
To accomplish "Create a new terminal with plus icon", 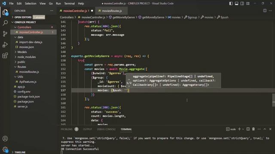I will [x=239, y=129].
